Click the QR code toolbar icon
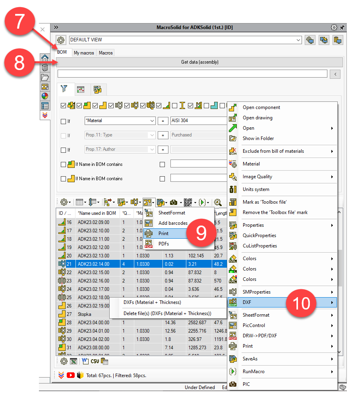The width and height of the screenshot is (354, 401). point(188,202)
